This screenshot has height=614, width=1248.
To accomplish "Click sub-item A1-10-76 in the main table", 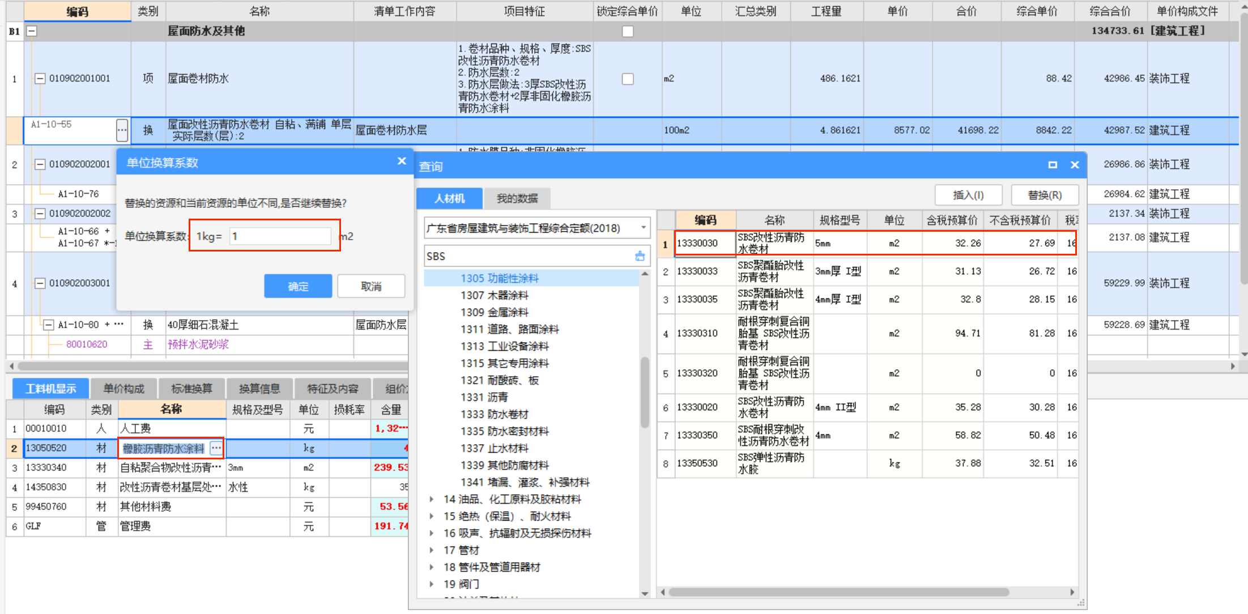I will (x=78, y=194).
